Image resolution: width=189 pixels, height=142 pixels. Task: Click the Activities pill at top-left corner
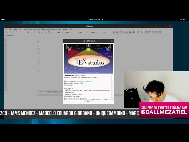pos(3,19)
